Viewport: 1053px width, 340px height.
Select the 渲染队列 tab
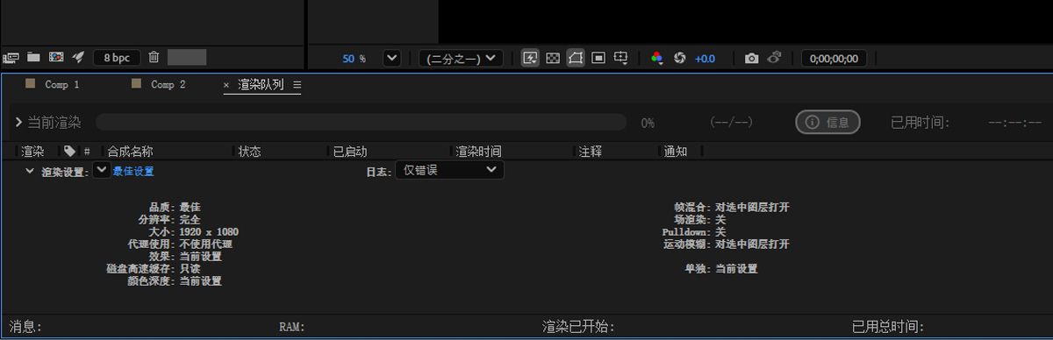[261, 85]
